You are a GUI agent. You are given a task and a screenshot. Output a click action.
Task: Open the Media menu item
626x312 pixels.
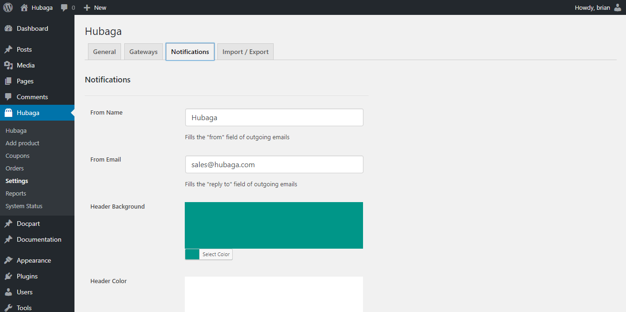[37, 65]
